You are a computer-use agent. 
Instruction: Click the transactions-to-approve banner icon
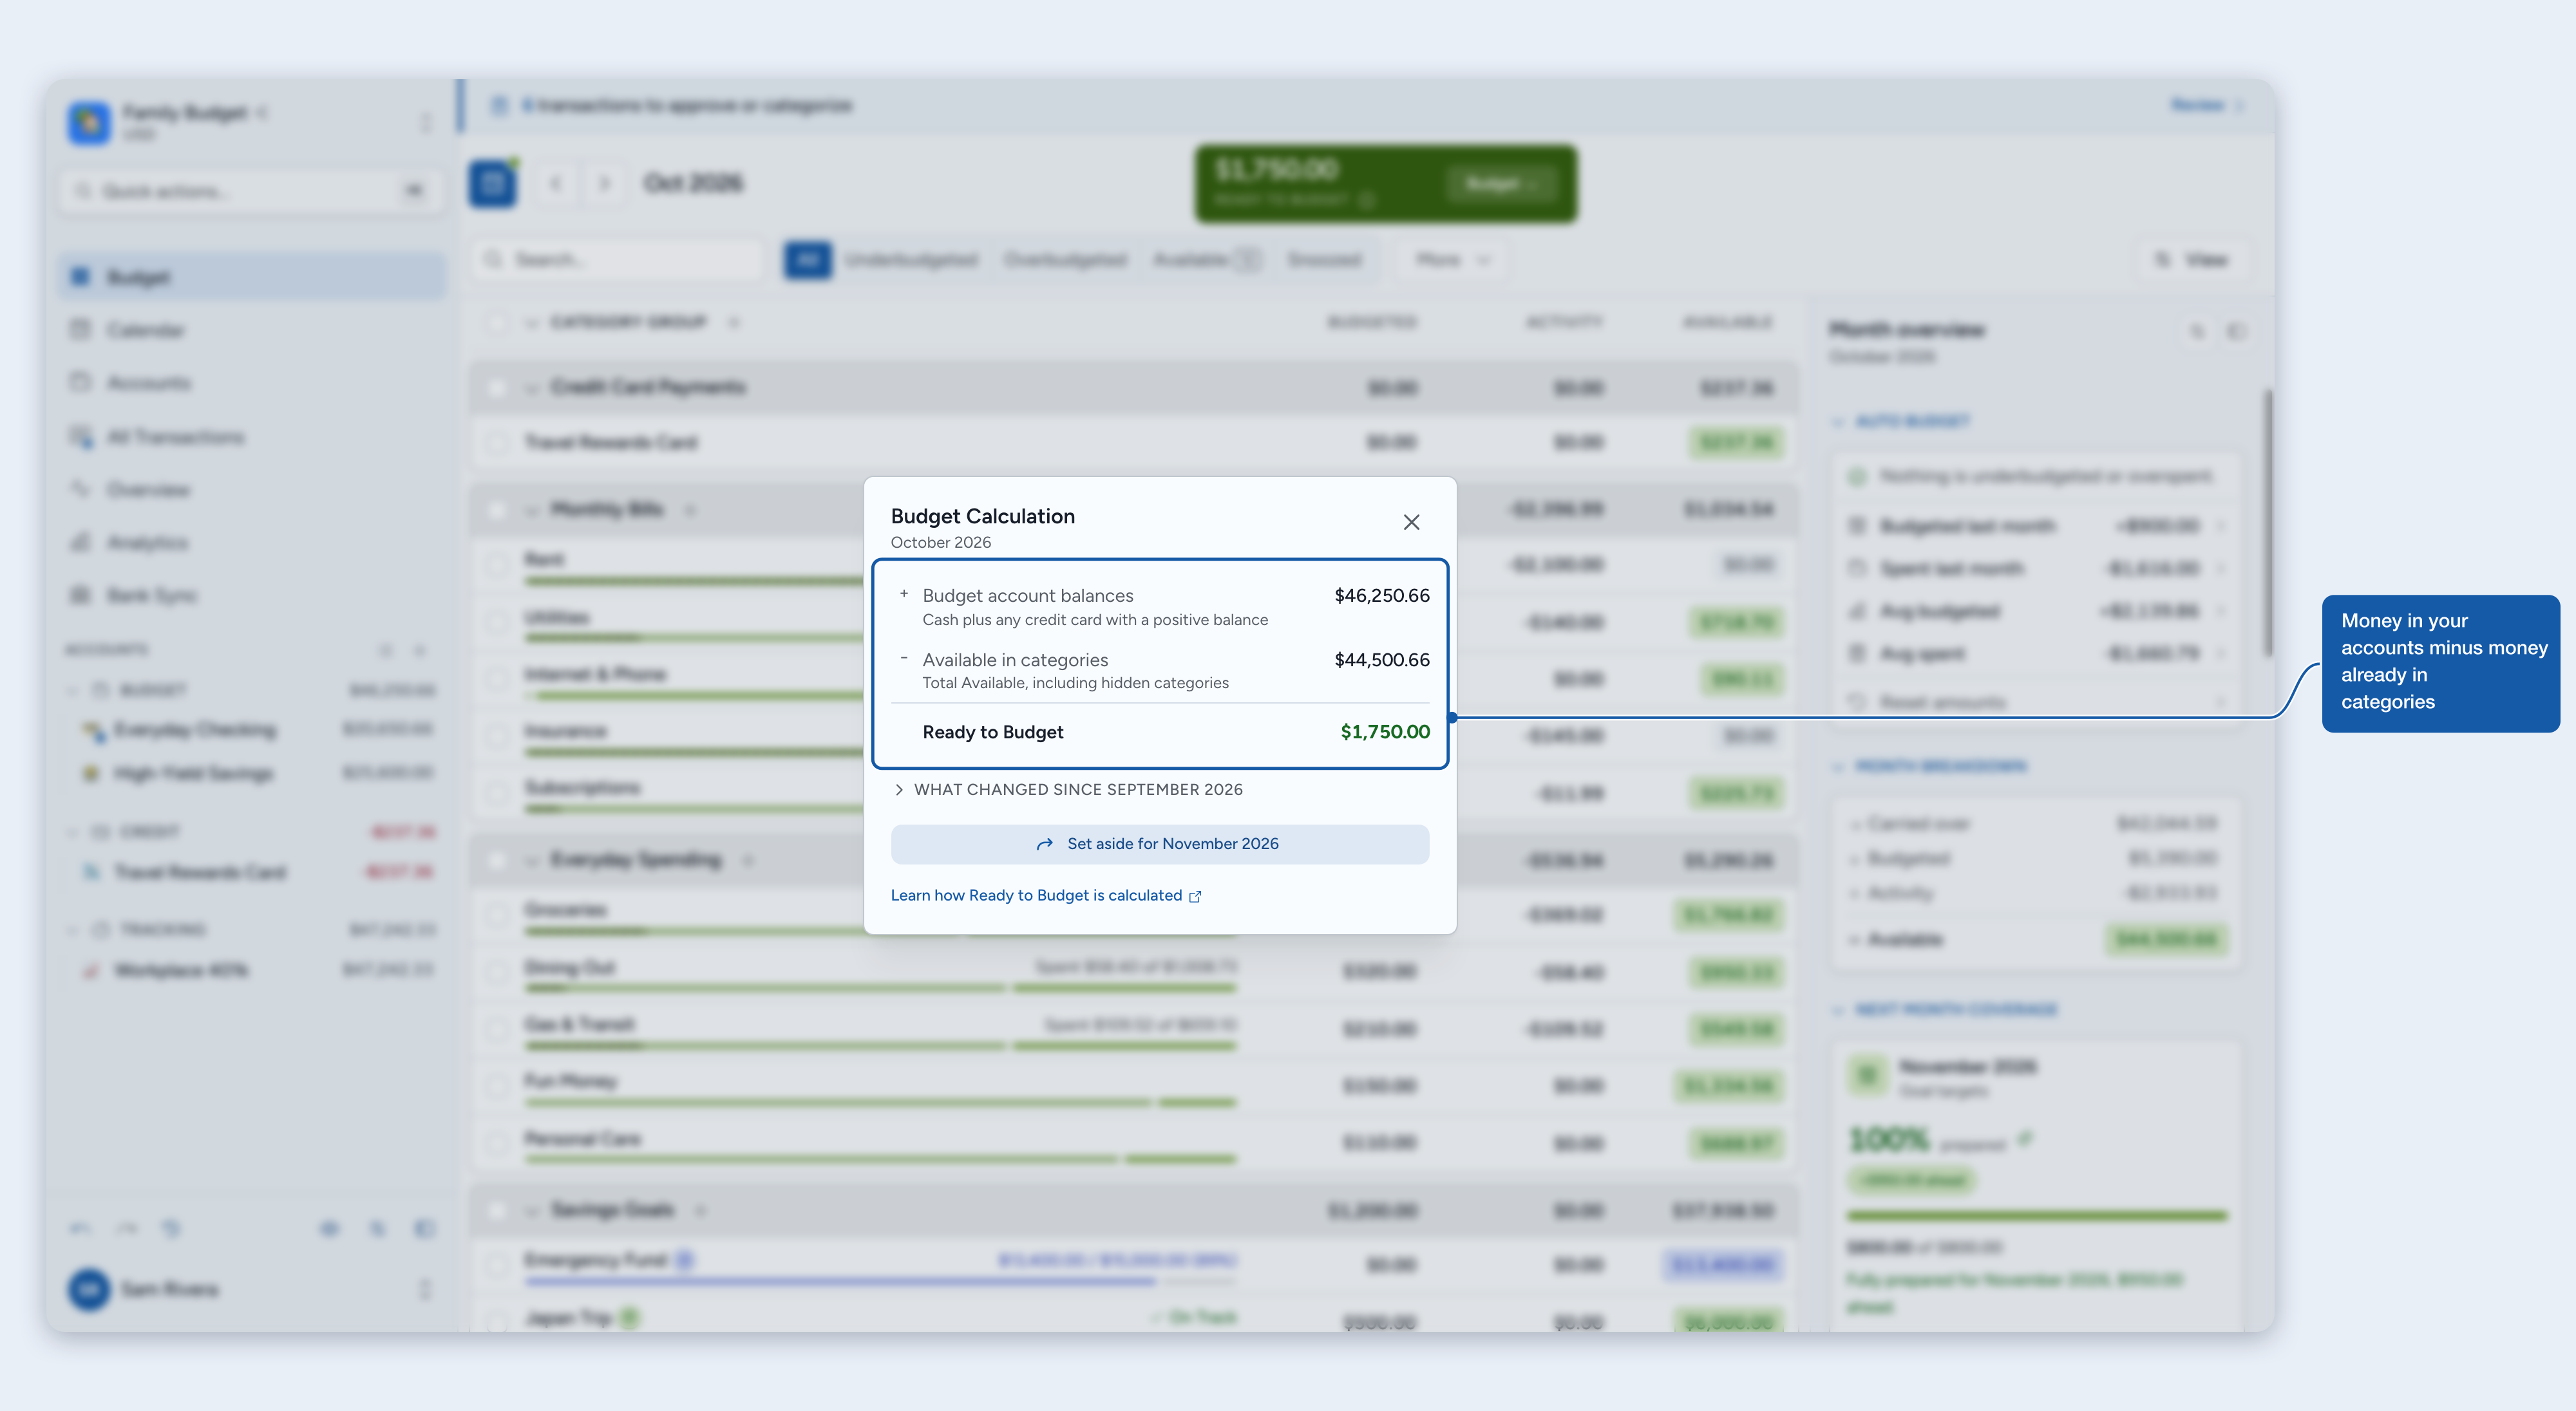pyautogui.click(x=499, y=106)
